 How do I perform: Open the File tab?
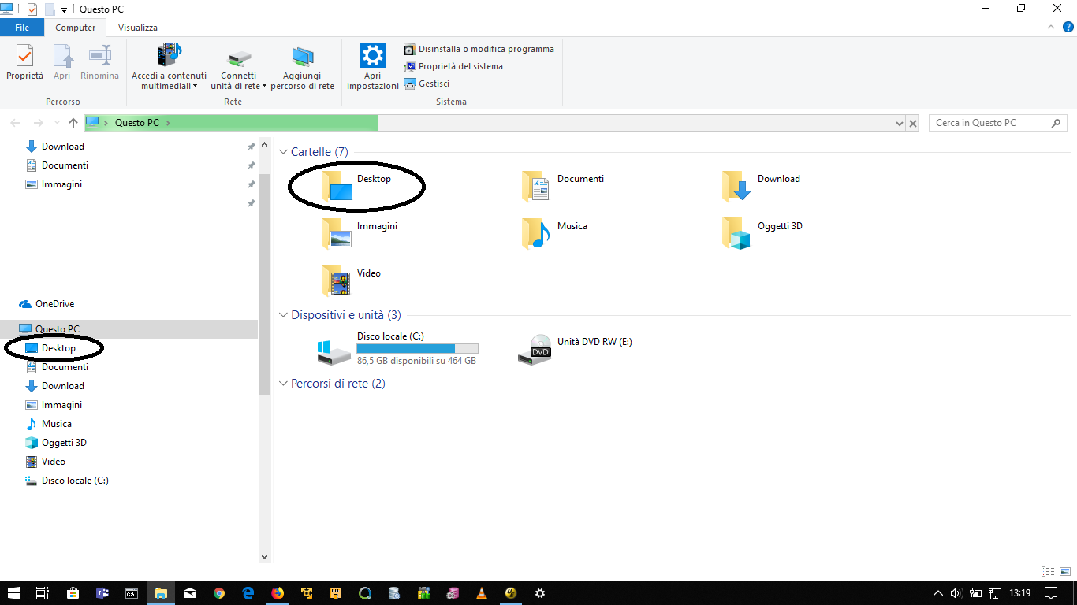pos(22,28)
